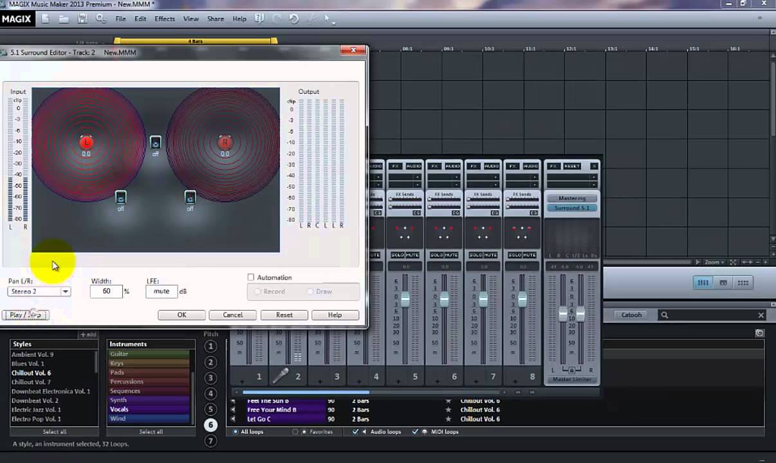Image resolution: width=776 pixels, height=463 pixels.
Task: Click master channel FX button
Action: [x=553, y=166]
